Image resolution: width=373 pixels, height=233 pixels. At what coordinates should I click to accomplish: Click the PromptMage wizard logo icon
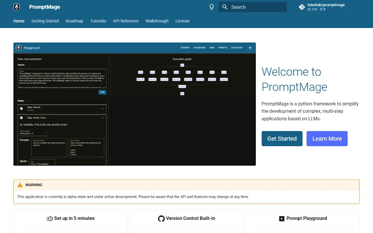coord(17,7)
